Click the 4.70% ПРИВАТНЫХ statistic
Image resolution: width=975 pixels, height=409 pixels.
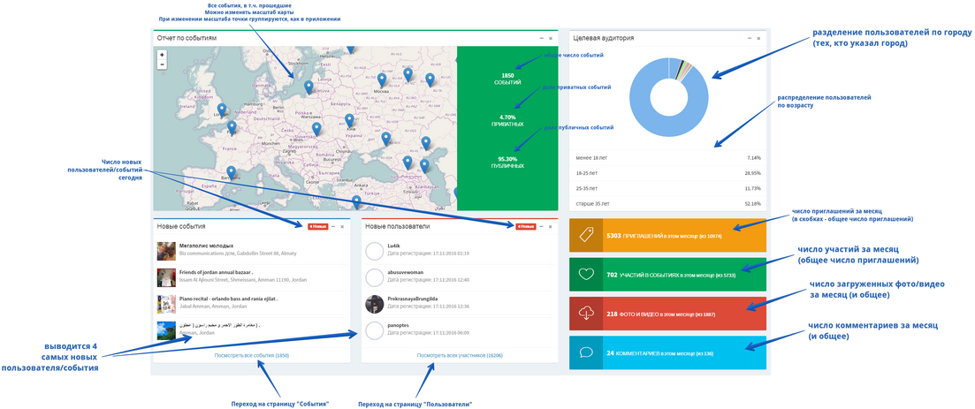coord(507,121)
